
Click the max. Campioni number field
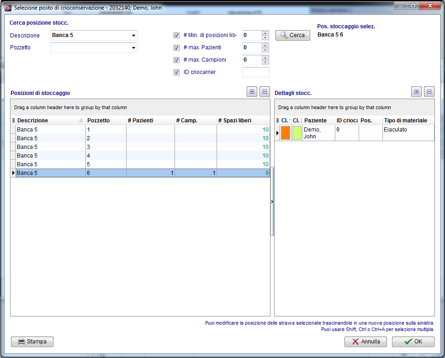coord(252,60)
